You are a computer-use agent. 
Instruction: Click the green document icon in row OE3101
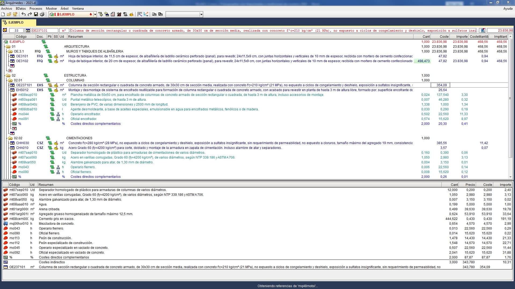coord(50,56)
